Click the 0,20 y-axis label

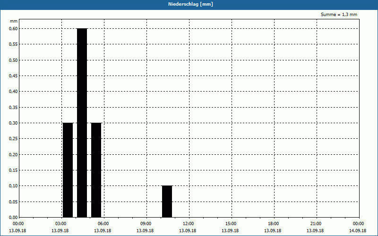[x=14, y=155]
